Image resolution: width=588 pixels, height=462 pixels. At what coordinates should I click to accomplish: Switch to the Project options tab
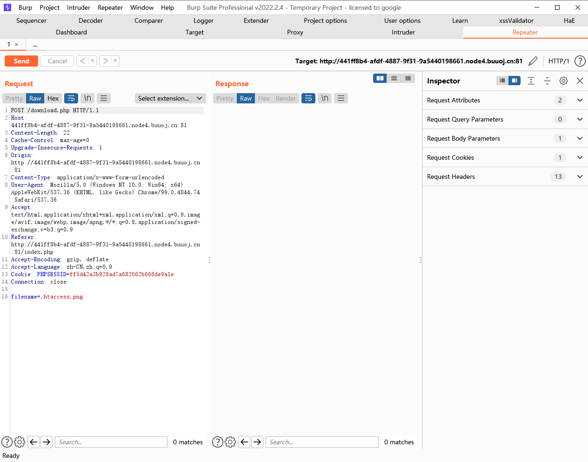point(325,20)
